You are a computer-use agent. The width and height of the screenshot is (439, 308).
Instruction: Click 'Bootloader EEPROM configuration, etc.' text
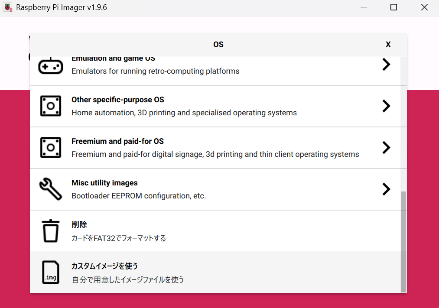tap(139, 196)
